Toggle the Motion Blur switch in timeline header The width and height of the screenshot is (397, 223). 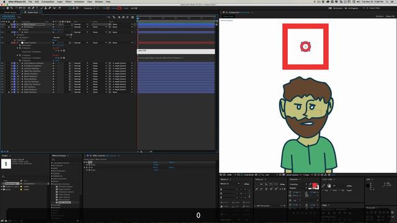[x=127, y=17]
